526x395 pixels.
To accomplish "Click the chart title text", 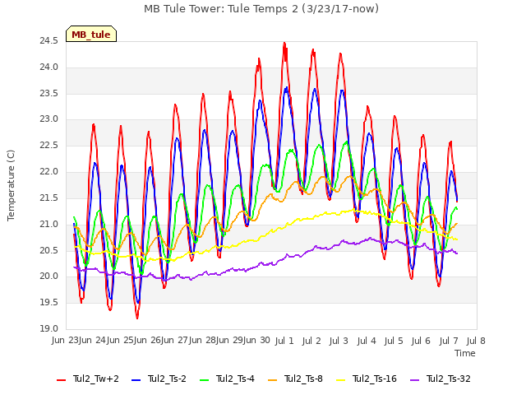I will coord(261,9).
